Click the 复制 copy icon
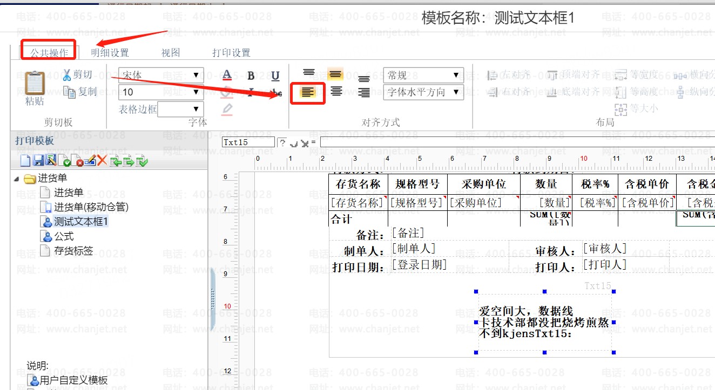 pyautogui.click(x=69, y=92)
